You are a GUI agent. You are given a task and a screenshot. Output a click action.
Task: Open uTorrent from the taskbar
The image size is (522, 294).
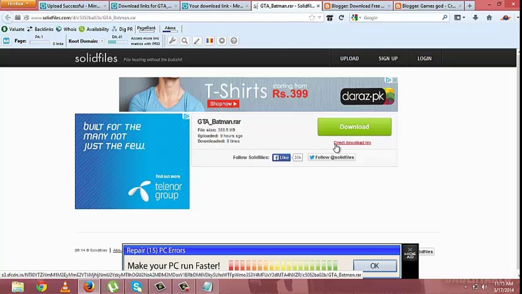(112, 287)
